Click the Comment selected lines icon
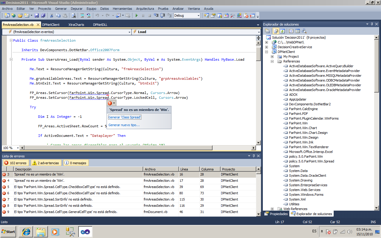This screenshot has width=381, height=238. click(x=82, y=15)
